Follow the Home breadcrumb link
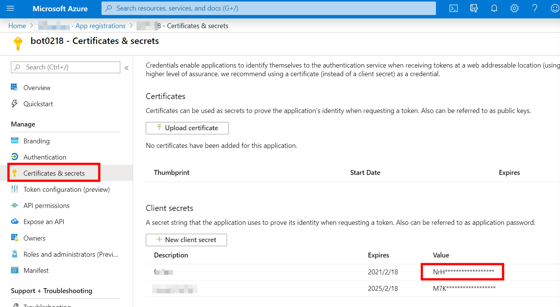The height and width of the screenshot is (307, 560). [x=17, y=26]
